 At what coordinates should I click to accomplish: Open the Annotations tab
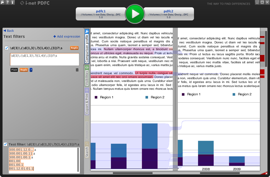tap(87, 128)
